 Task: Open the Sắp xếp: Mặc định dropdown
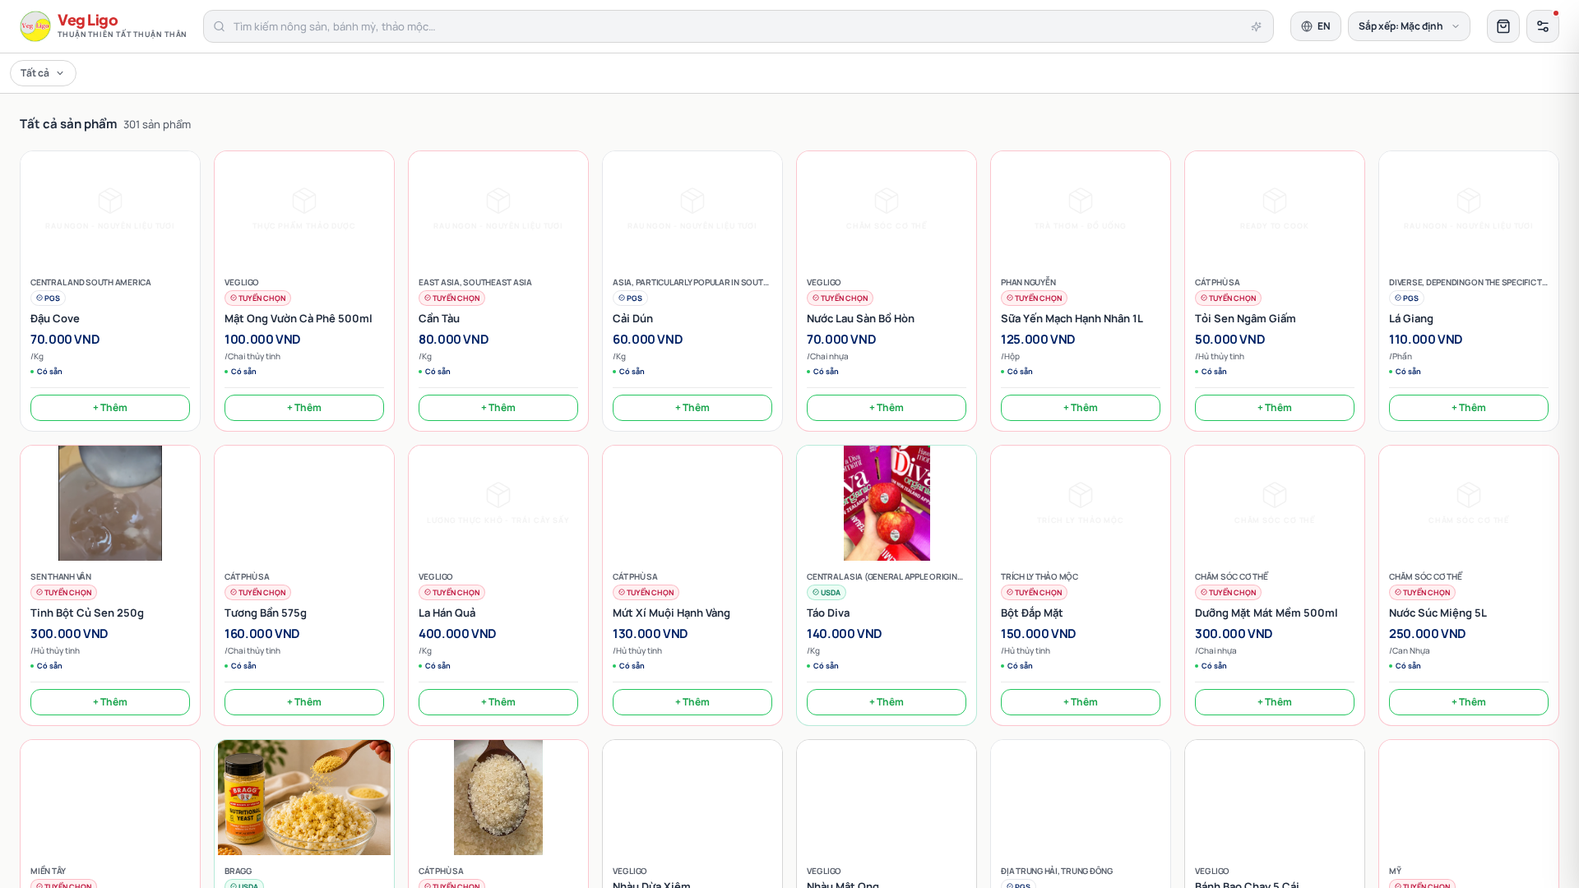[x=1409, y=26]
